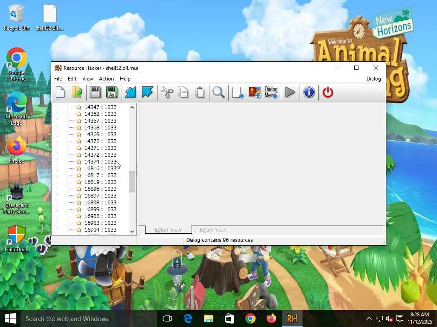Click the down-left blue arrow import icon
This screenshot has height=327, width=437.
click(x=131, y=92)
